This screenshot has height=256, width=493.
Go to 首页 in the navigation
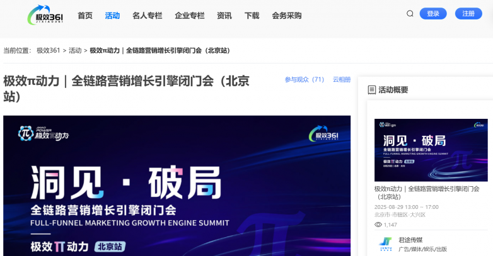click(85, 15)
